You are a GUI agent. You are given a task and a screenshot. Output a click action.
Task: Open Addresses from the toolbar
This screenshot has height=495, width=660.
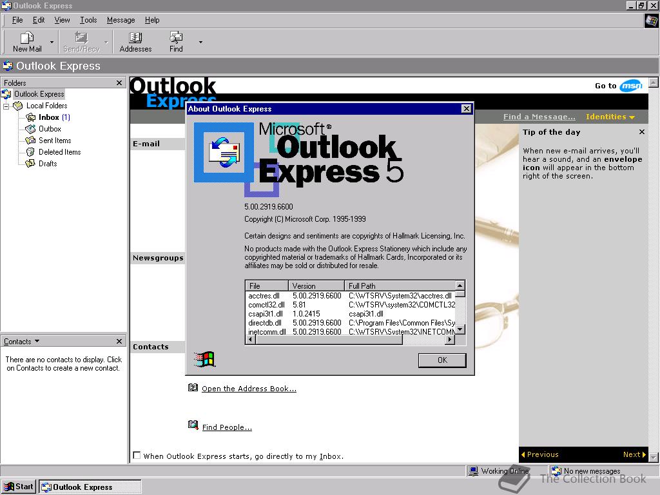tap(135, 42)
